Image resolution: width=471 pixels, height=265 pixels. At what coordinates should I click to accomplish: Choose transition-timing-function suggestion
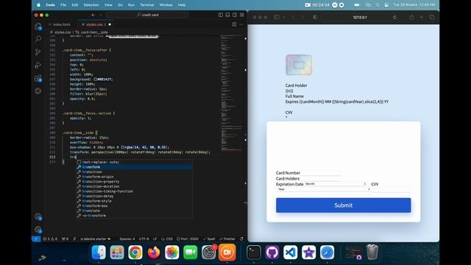(x=134, y=191)
